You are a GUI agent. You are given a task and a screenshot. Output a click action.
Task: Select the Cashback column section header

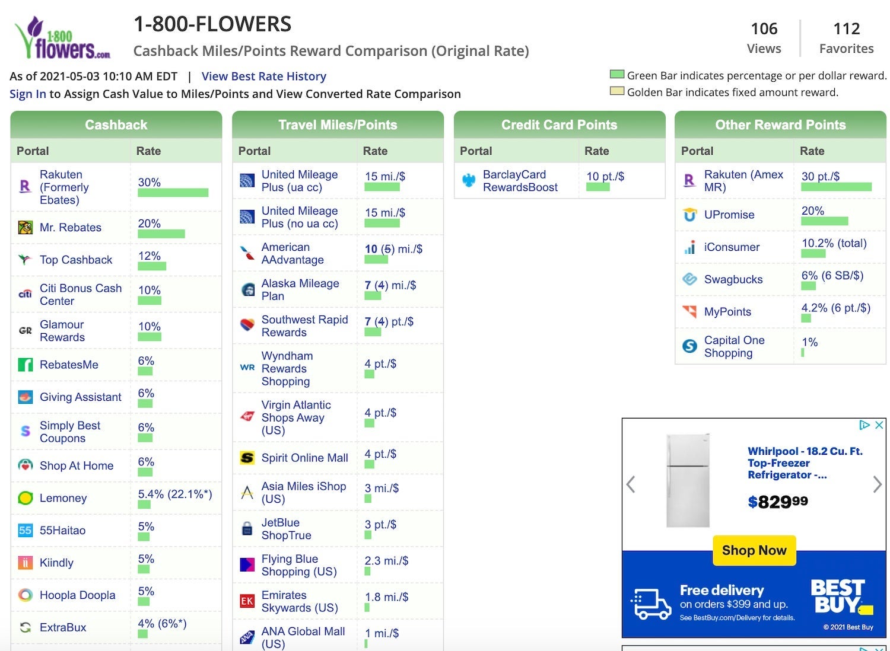pyautogui.click(x=116, y=125)
